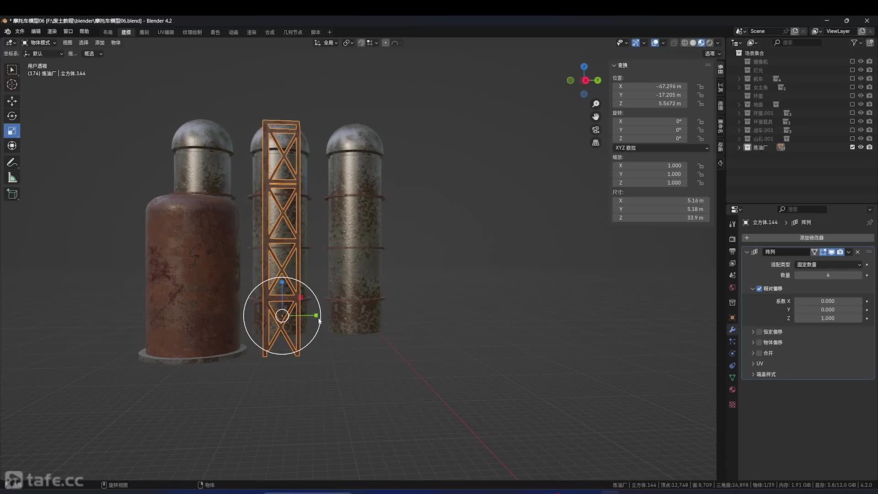878x494 pixels.
Task: Switch to the 雕刻 workspace tab
Action: pyautogui.click(x=144, y=32)
